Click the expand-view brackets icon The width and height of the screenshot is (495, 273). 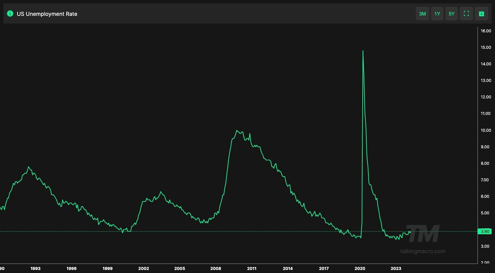pyautogui.click(x=466, y=13)
